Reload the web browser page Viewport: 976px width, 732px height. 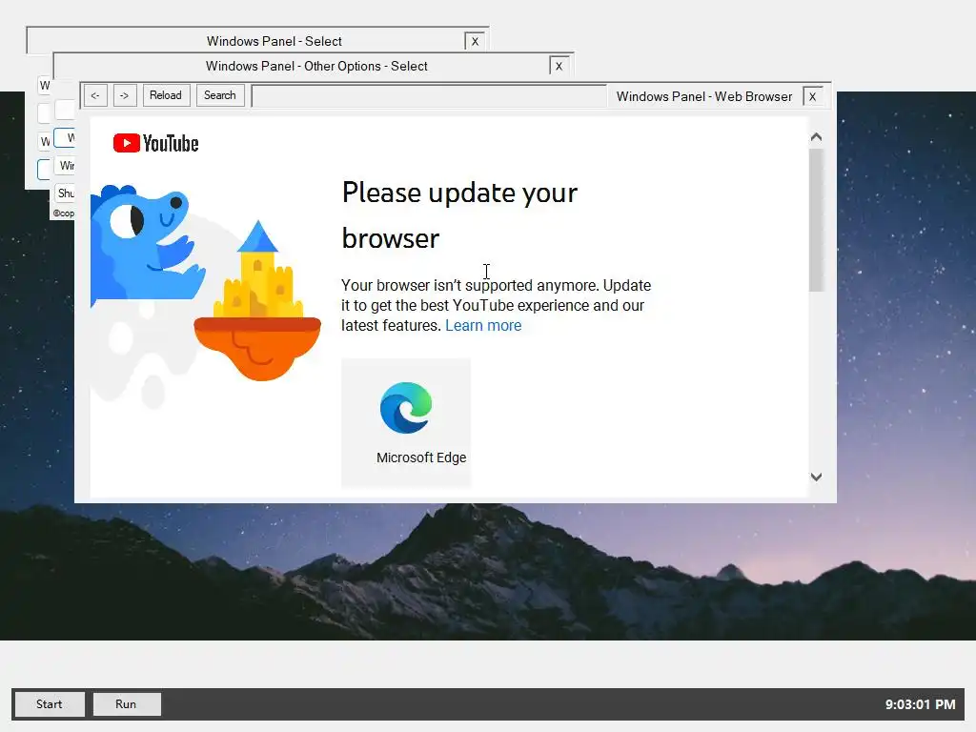pyautogui.click(x=166, y=95)
